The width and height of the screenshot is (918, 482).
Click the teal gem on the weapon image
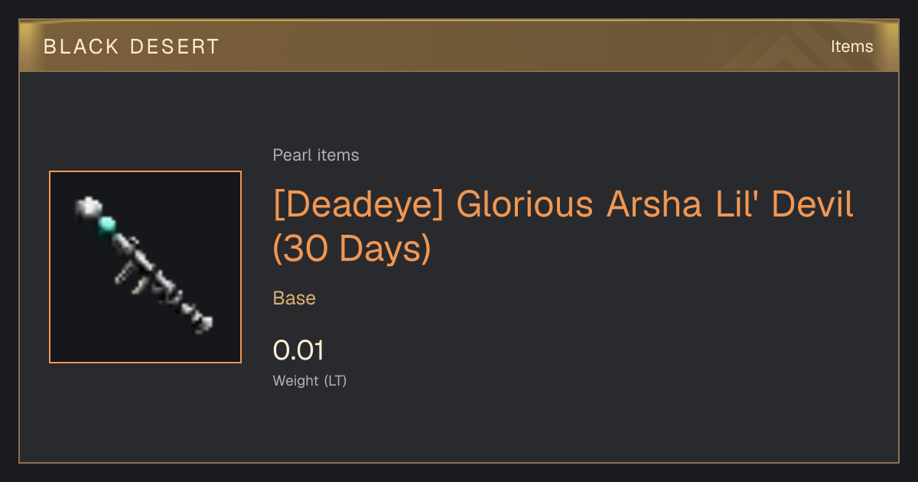point(108,225)
